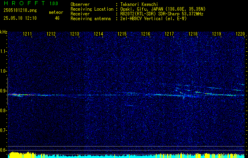The image size is (248, 158).
Task: Click the Receiver field label
Action: point(80,14)
